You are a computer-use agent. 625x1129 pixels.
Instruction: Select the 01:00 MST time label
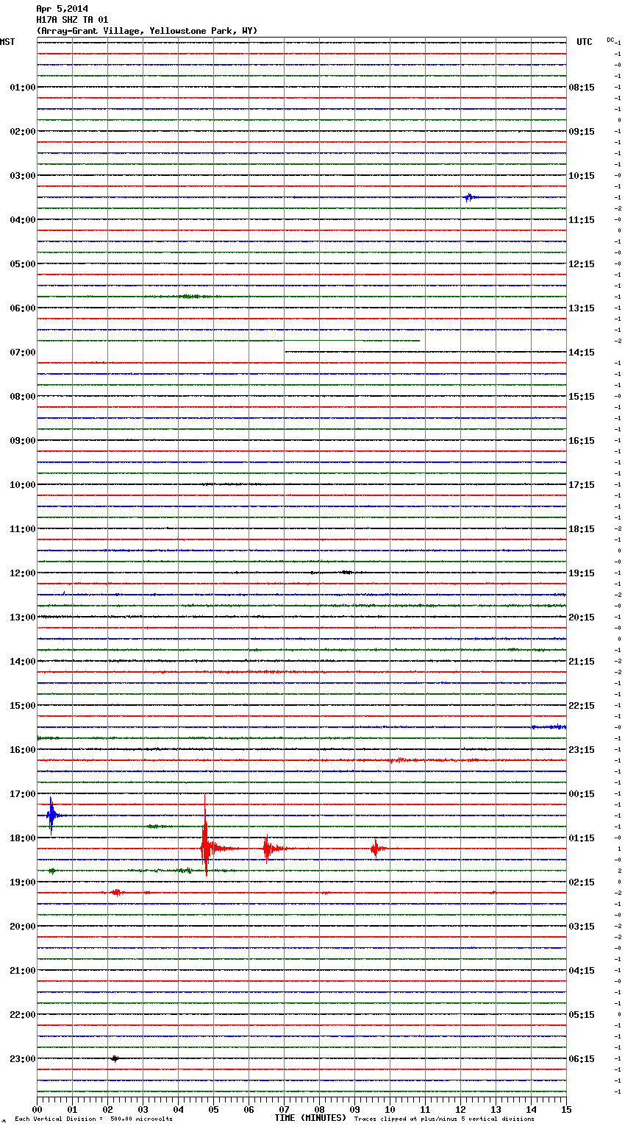[x=22, y=88]
